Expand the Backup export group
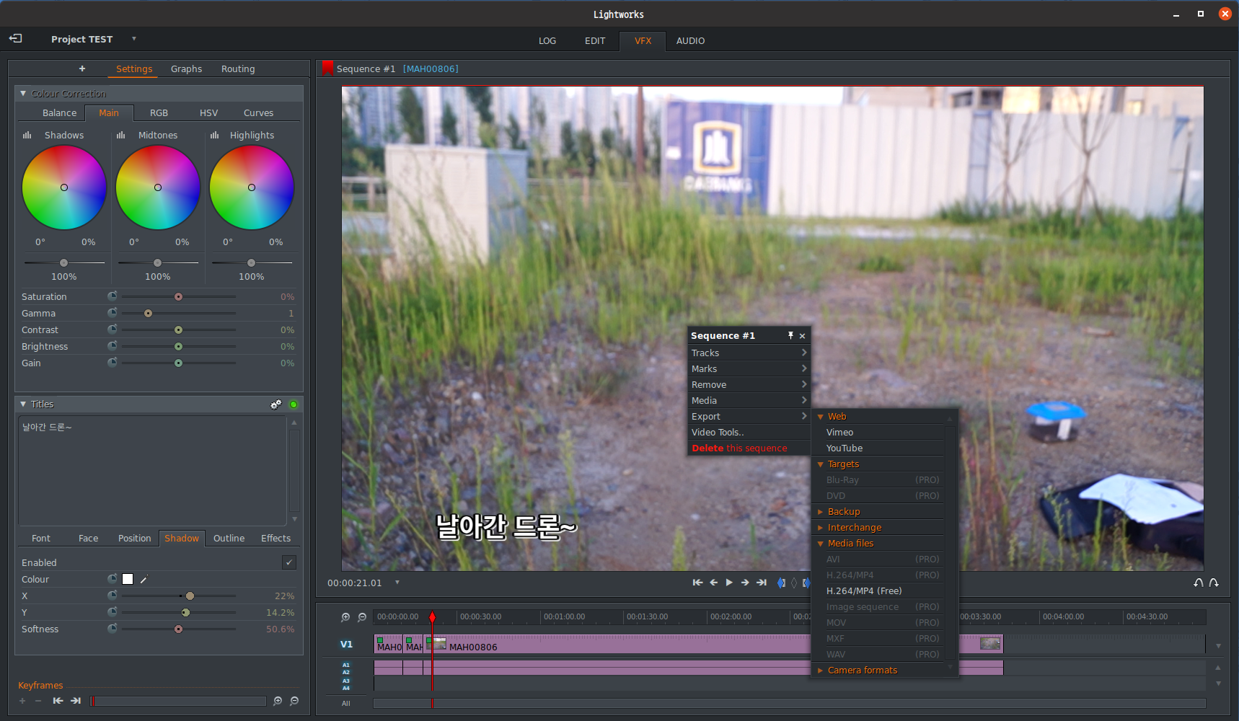 click(820, 512)
